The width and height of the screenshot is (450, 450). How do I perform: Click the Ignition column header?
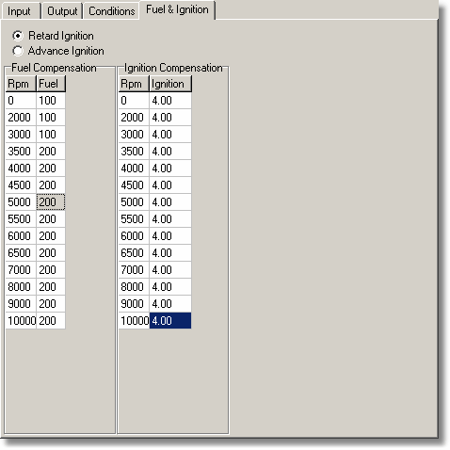point(170,84)
